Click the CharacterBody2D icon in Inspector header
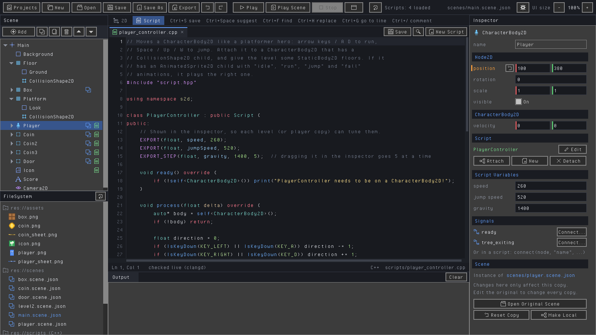This screenshot has height=335, width=596. (476, 33)
